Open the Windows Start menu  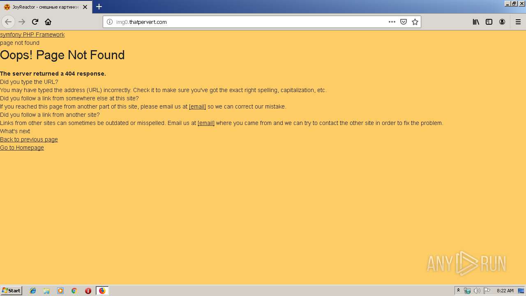pyautogui.click(x=11, y=291)
